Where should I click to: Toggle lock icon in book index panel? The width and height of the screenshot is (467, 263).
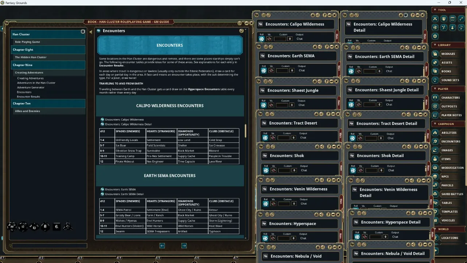click(83, 32)
